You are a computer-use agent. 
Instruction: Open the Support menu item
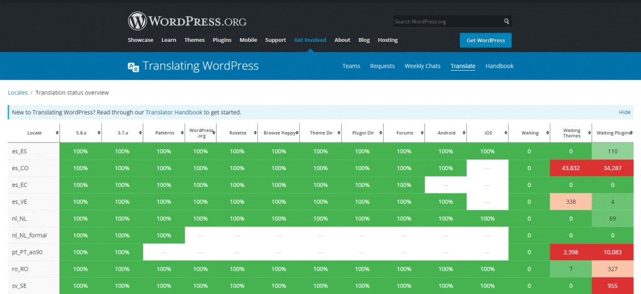275,40
